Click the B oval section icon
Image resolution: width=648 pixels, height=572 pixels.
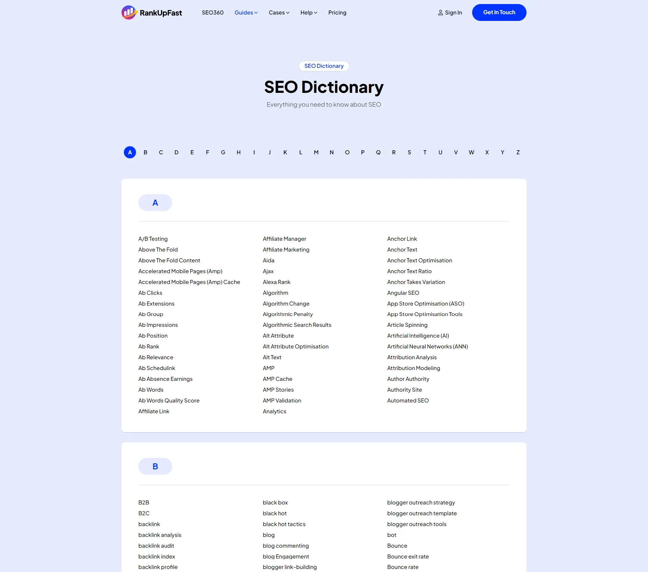pos(155,466)
